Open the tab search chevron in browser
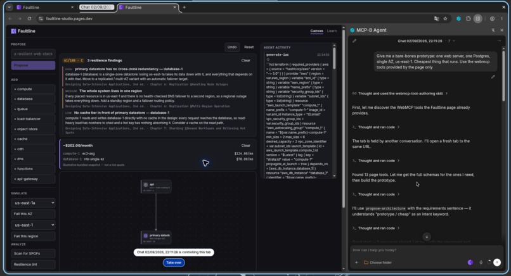The image size is (511, 276). coord(10,7)
